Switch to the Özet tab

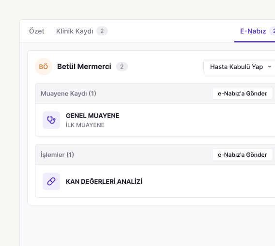tap(36, 31)
